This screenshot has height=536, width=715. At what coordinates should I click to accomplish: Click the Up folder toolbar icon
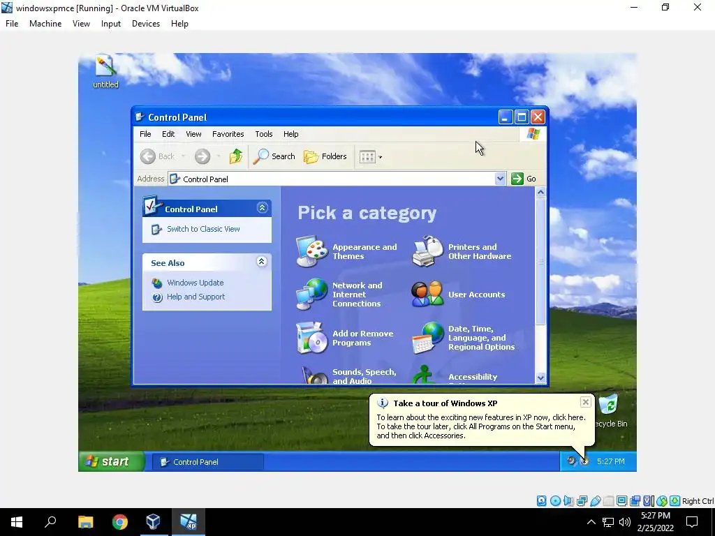coord(236,156)
